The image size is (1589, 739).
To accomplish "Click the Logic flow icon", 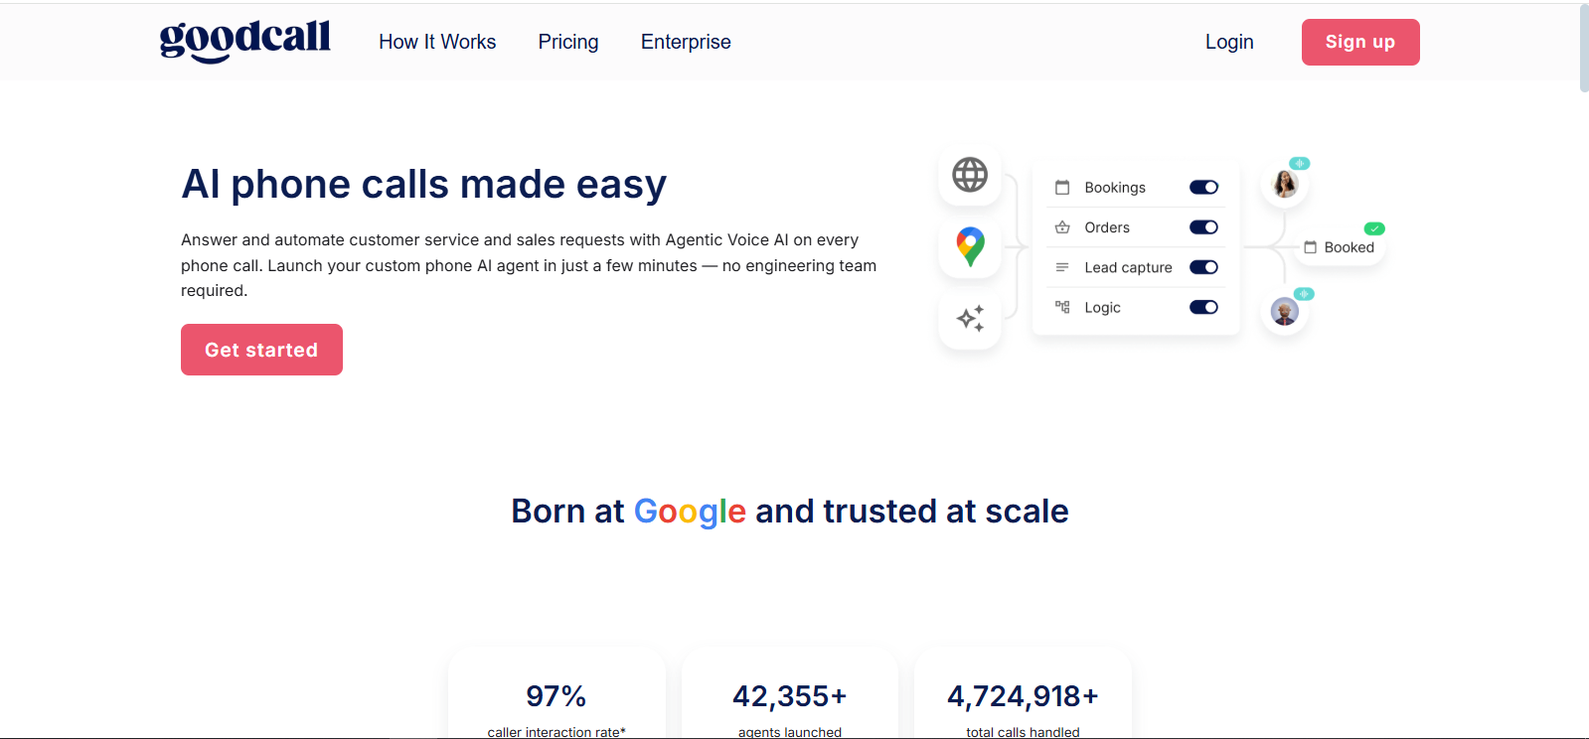I will coord(1062,307).
